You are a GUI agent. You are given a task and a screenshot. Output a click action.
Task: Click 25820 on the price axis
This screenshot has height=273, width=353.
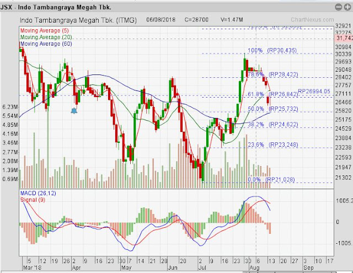point(343,111)
